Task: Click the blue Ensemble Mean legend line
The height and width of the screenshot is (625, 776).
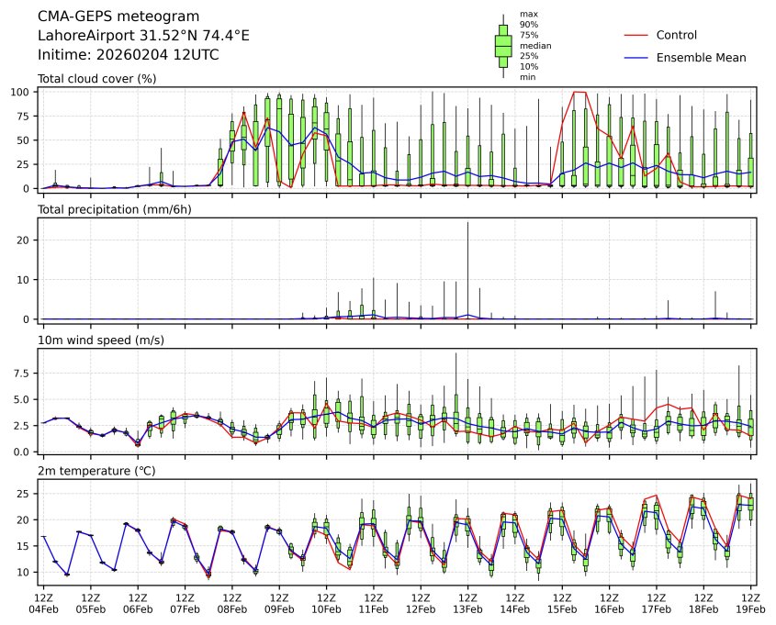Action: 637,58
